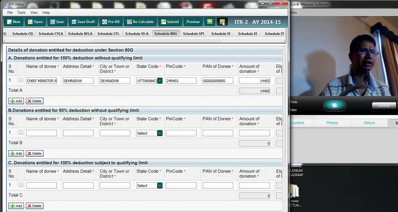Screen dimensions: 398x212
Task: Switch to Schedule CFL tab
Action: 108,34
